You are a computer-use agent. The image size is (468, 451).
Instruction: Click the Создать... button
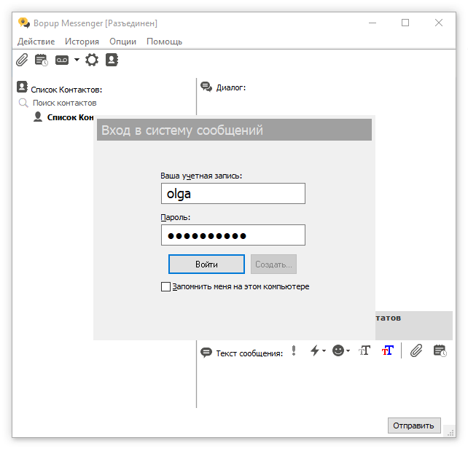pos(273,264)
